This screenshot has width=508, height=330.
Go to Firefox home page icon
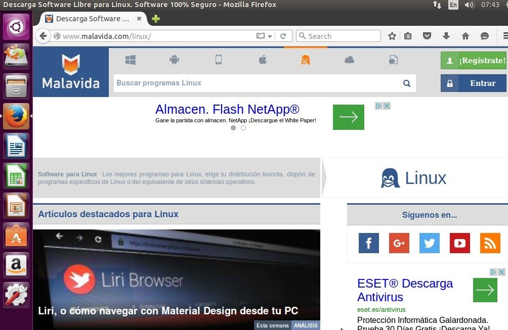click(465, 36)
